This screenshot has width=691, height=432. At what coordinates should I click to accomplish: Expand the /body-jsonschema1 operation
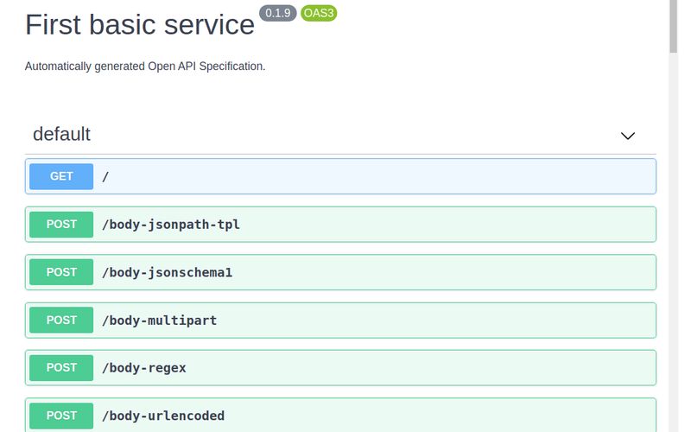click(x=340, y=272)
